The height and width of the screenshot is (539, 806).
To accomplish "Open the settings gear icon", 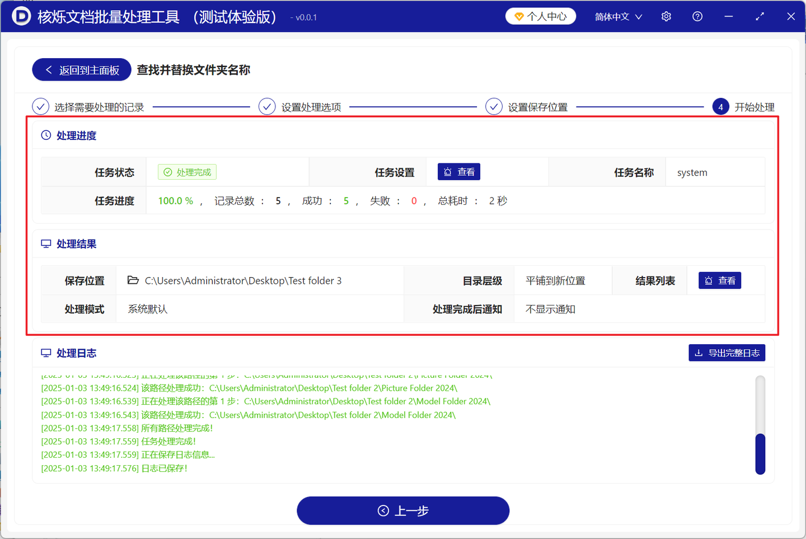I will 666,17.
